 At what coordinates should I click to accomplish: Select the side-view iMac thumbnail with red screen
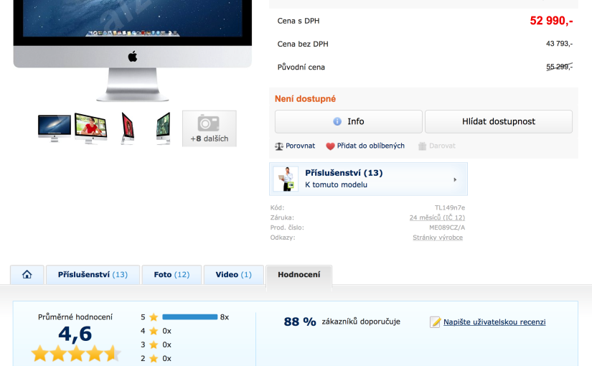[x=128, y=128]
